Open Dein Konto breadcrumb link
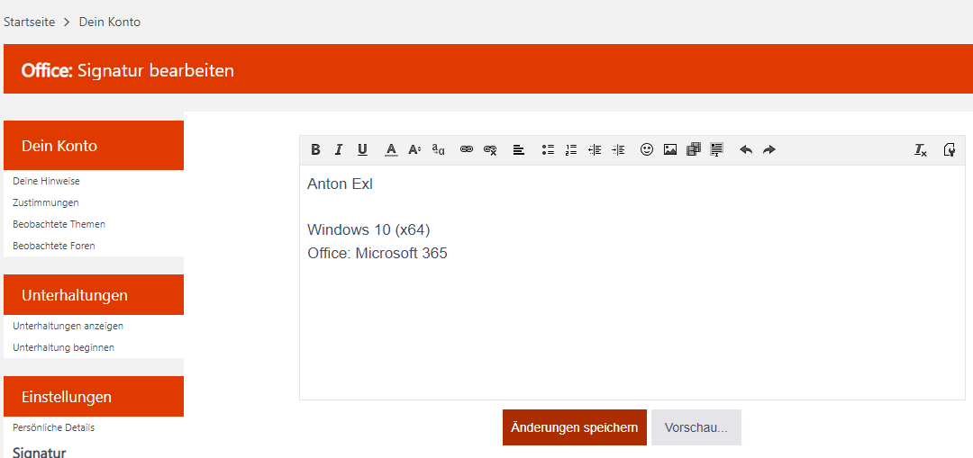Screen dimensions: 973x458 pos(110,22)
